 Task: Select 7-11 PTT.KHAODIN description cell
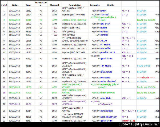(75, 39)
